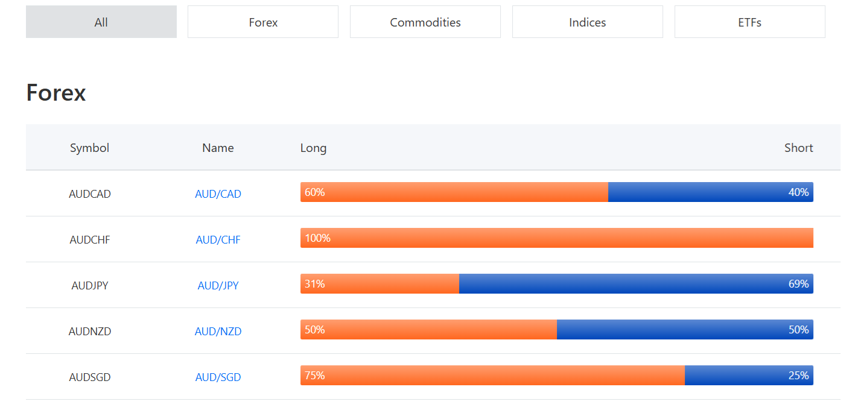Click the AUDJPY 31% long bar
This screenshot has width=864, height=416.
pos(380,284)
